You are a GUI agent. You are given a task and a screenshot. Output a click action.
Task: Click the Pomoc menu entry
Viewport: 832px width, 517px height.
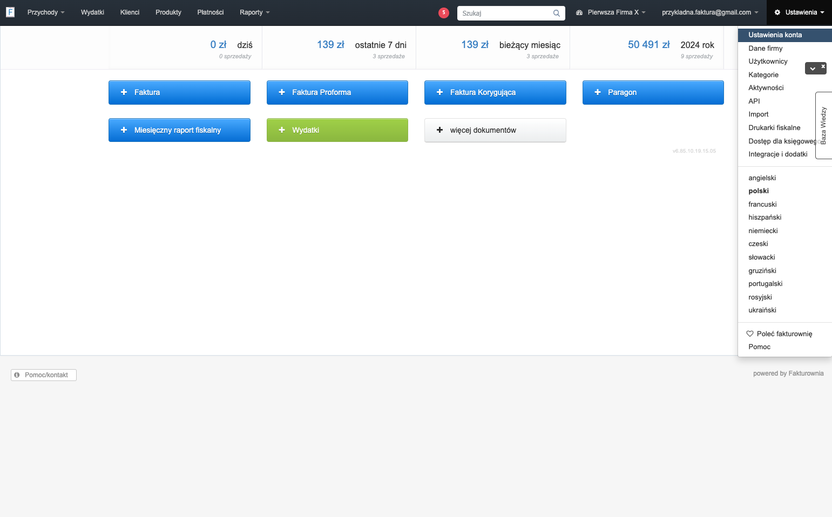point(759,346)
